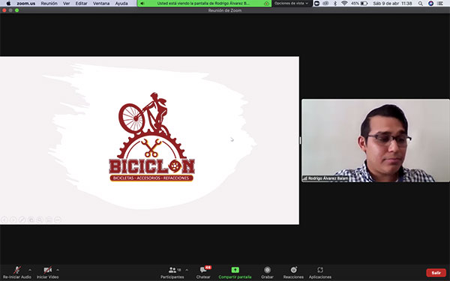Click the Biciclon logo on shared slide
This screenshot has height=281, width=450.
coord(151,137)
